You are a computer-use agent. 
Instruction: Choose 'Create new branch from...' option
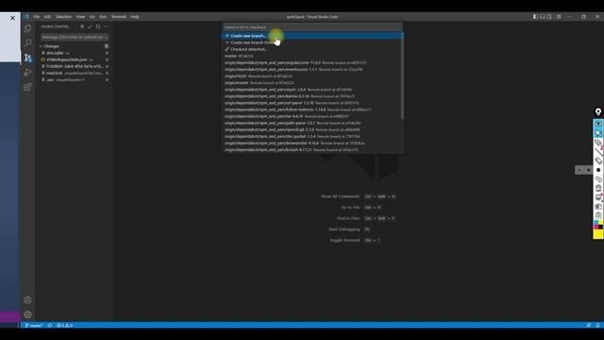pyautogui.click(x=312, y=42)
